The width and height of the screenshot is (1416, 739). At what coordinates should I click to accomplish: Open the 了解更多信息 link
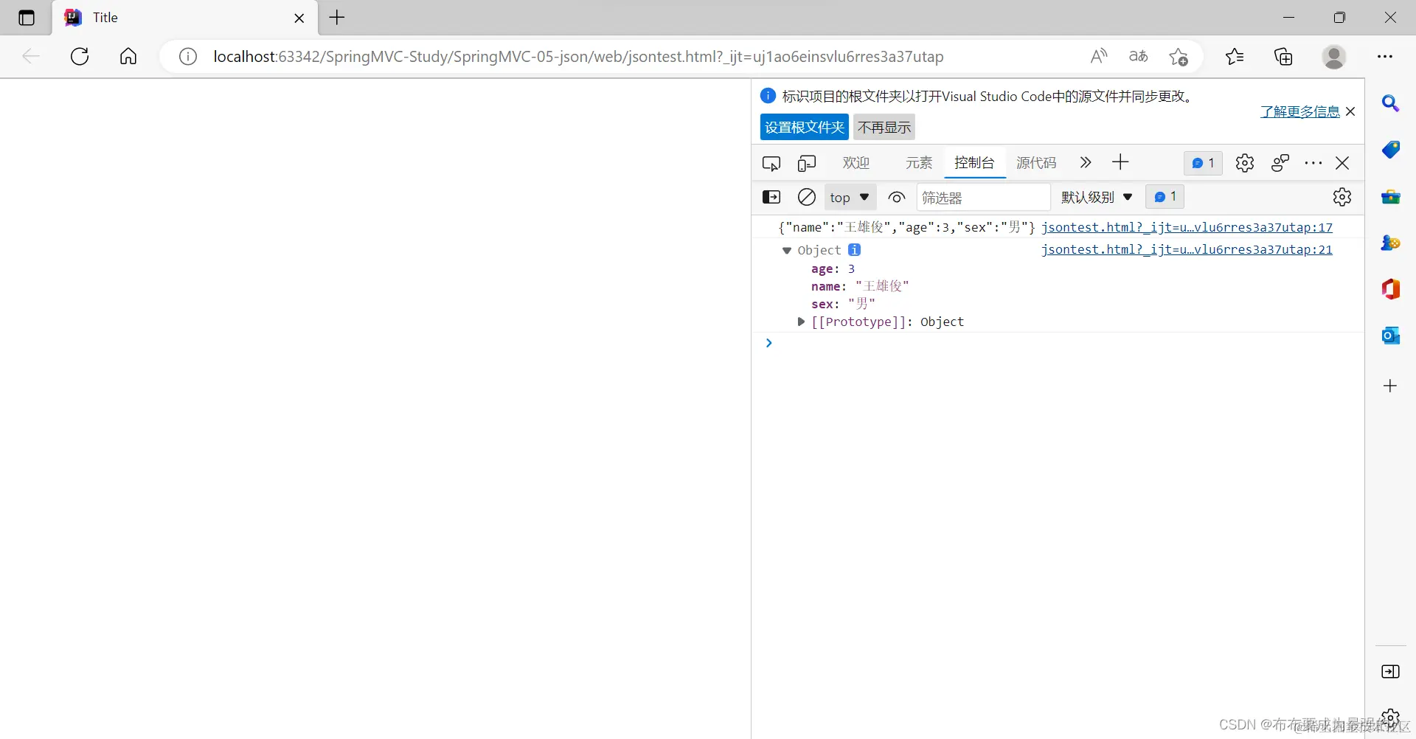coord(1300,111)
